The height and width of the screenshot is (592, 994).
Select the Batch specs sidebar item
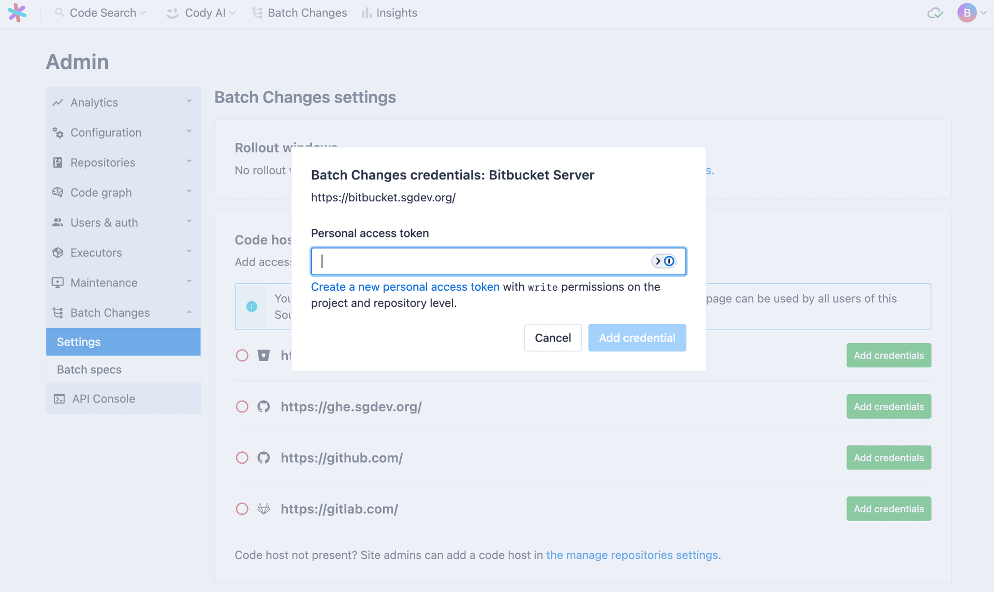pyautogui.click(x=123, y=369)
